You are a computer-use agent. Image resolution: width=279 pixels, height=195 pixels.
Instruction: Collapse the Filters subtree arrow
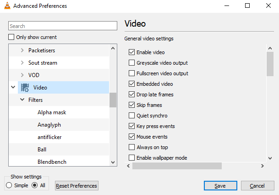(22, 100)
